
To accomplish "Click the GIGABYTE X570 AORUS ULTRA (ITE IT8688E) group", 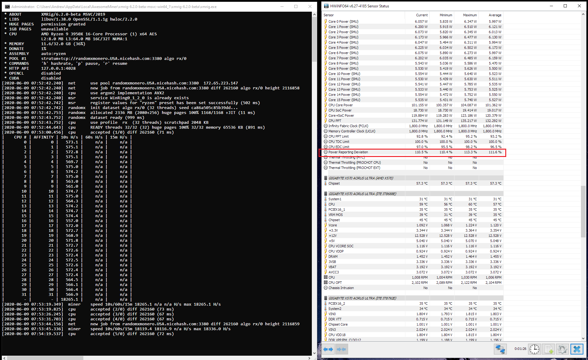I will point(362,194).
